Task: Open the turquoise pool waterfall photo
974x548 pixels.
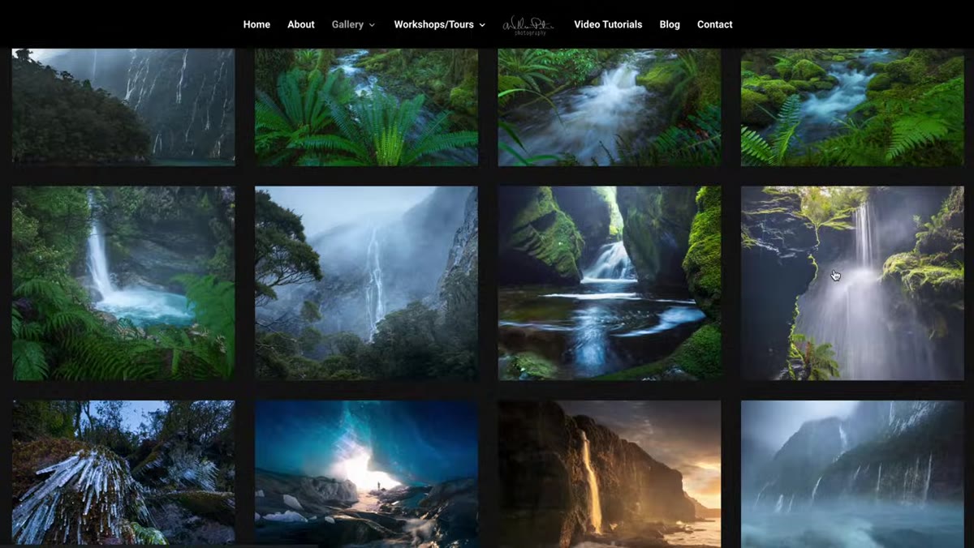Action: (x=123, y=283)
